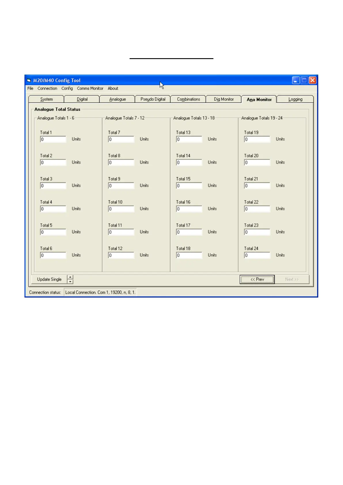Open the Comms Monitor menu
This screenshot has width=343, height=485.
pyautogui.click(x=90, y=88)
